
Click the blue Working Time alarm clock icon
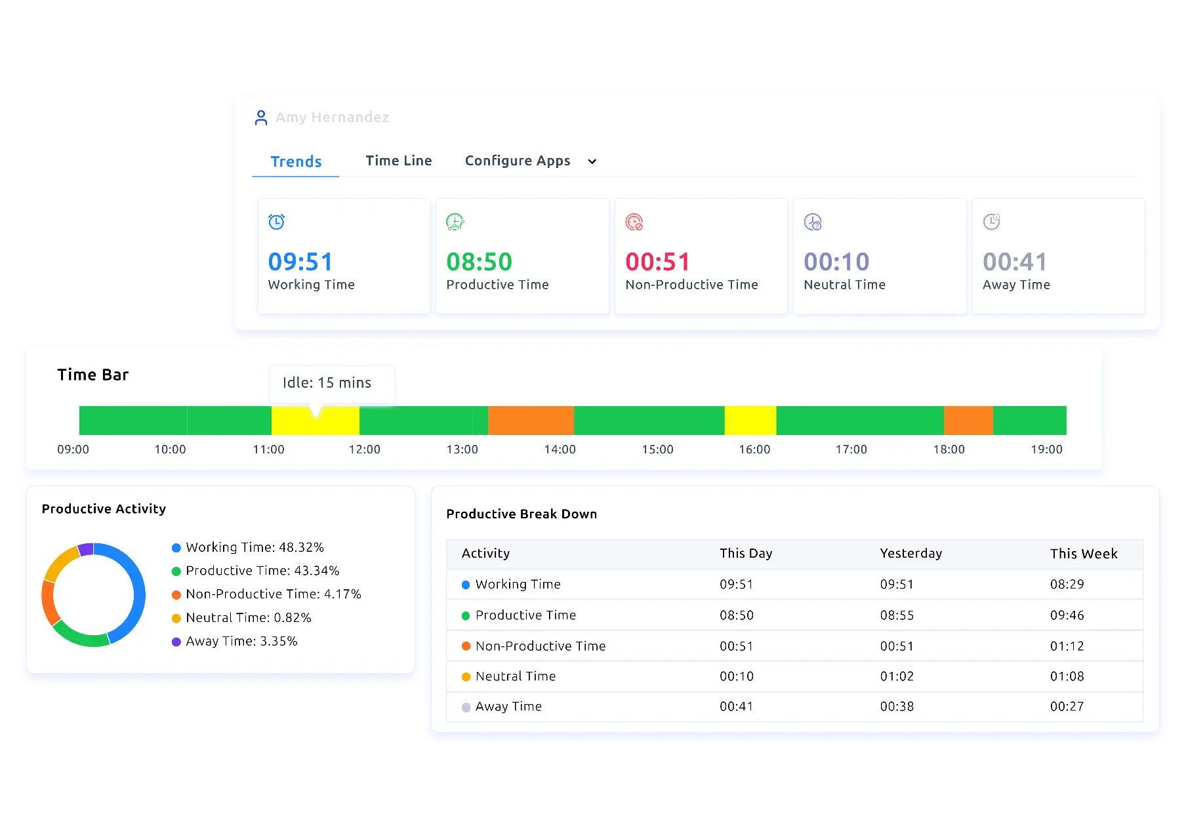(x=276, y=222)
